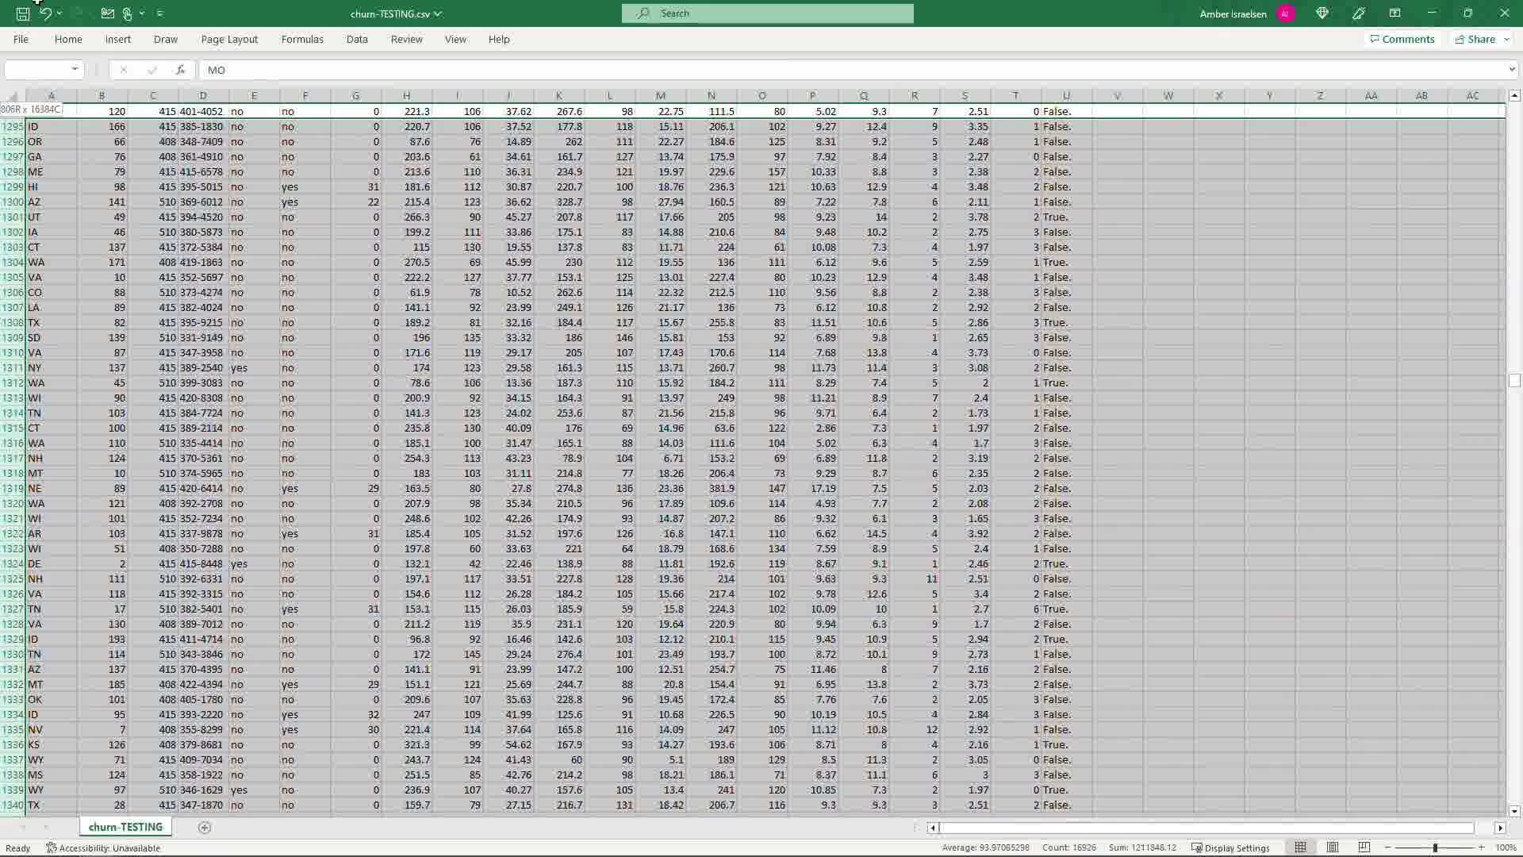Screen dimensions: 1523x857
Task: Expand the formula bar chevron
Action: point(1512,70)
